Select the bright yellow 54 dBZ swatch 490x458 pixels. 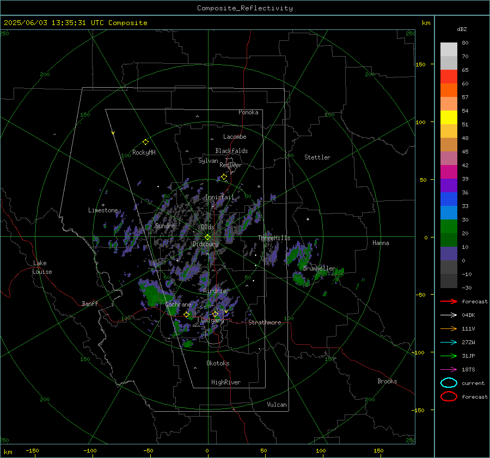(x=449, y=117)
